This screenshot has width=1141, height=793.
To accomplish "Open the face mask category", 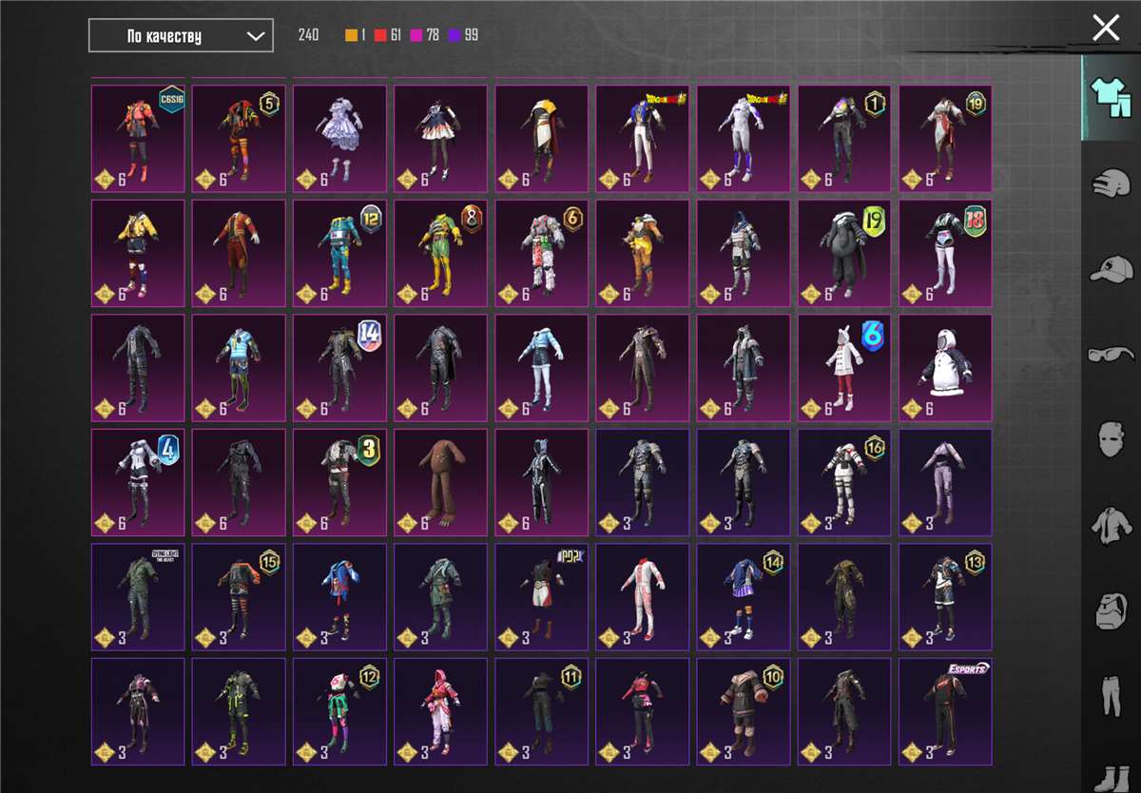I will coord(1109,441).
